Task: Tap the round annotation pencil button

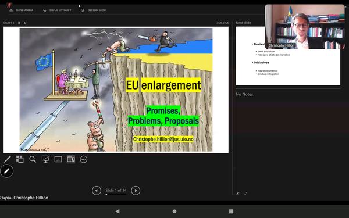Action: tap(6, 171)
